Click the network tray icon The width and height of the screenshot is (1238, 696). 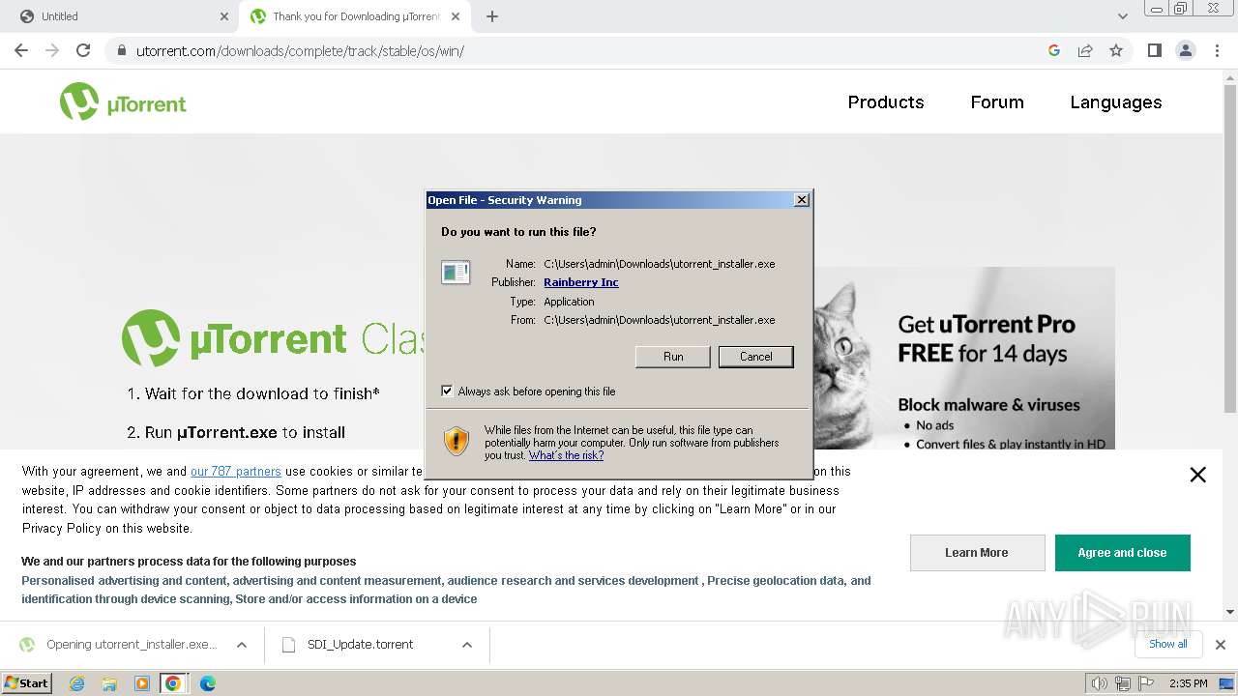1123,683
